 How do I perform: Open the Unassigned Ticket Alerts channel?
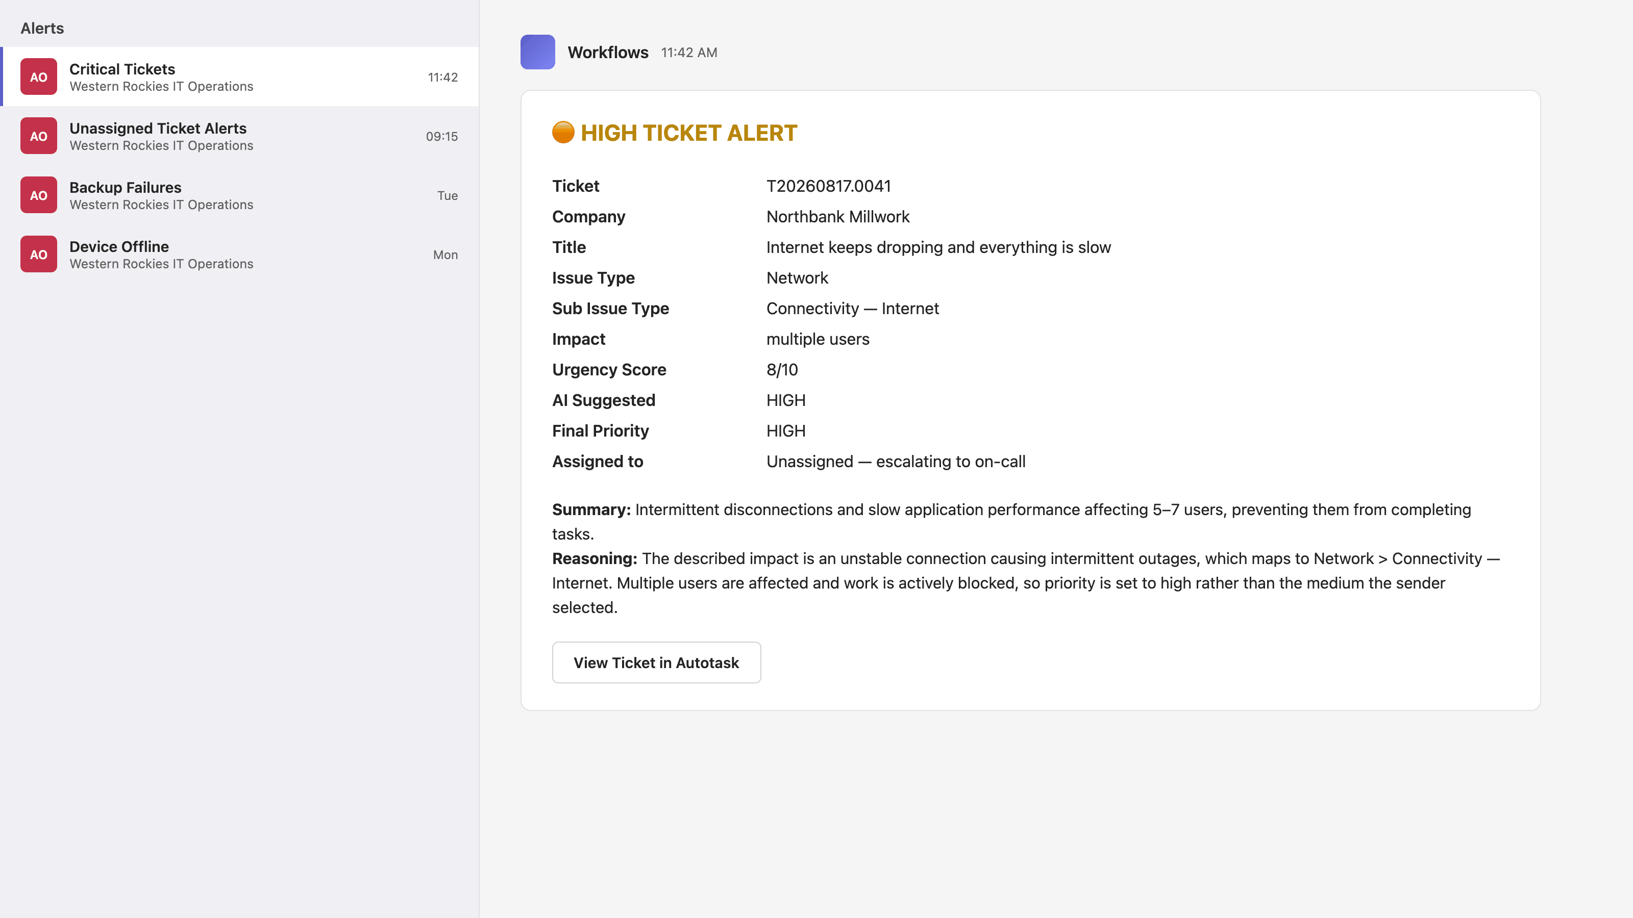240,136
